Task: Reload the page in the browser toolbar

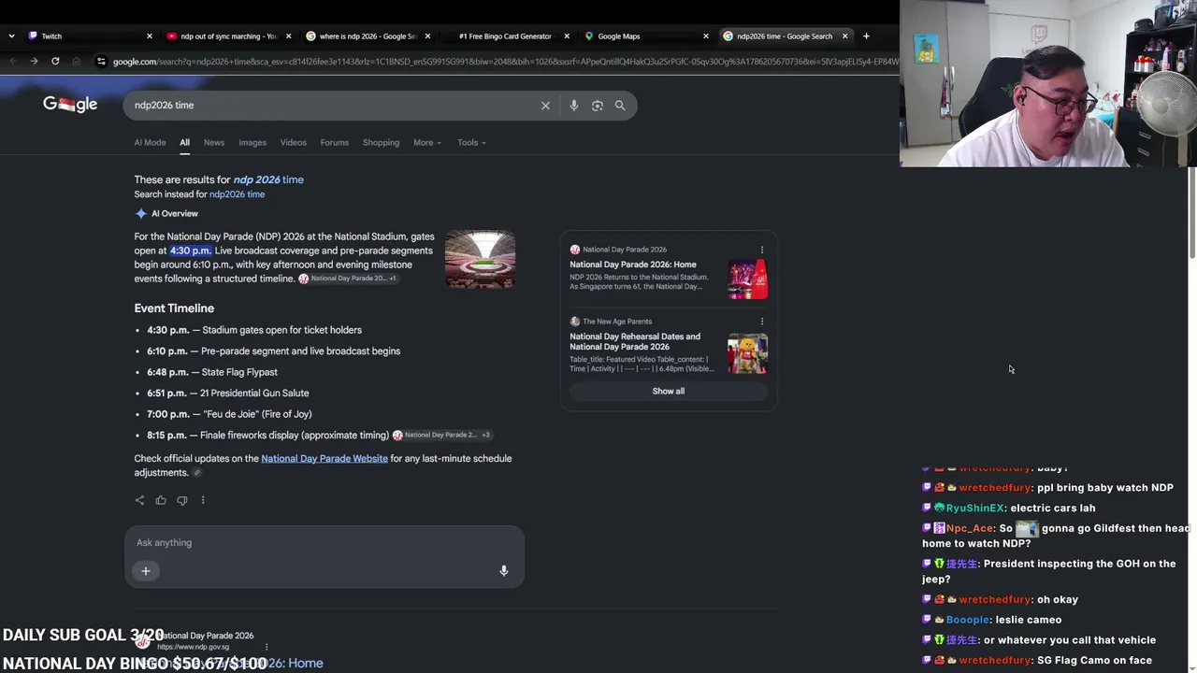Action: pos(55,62)
